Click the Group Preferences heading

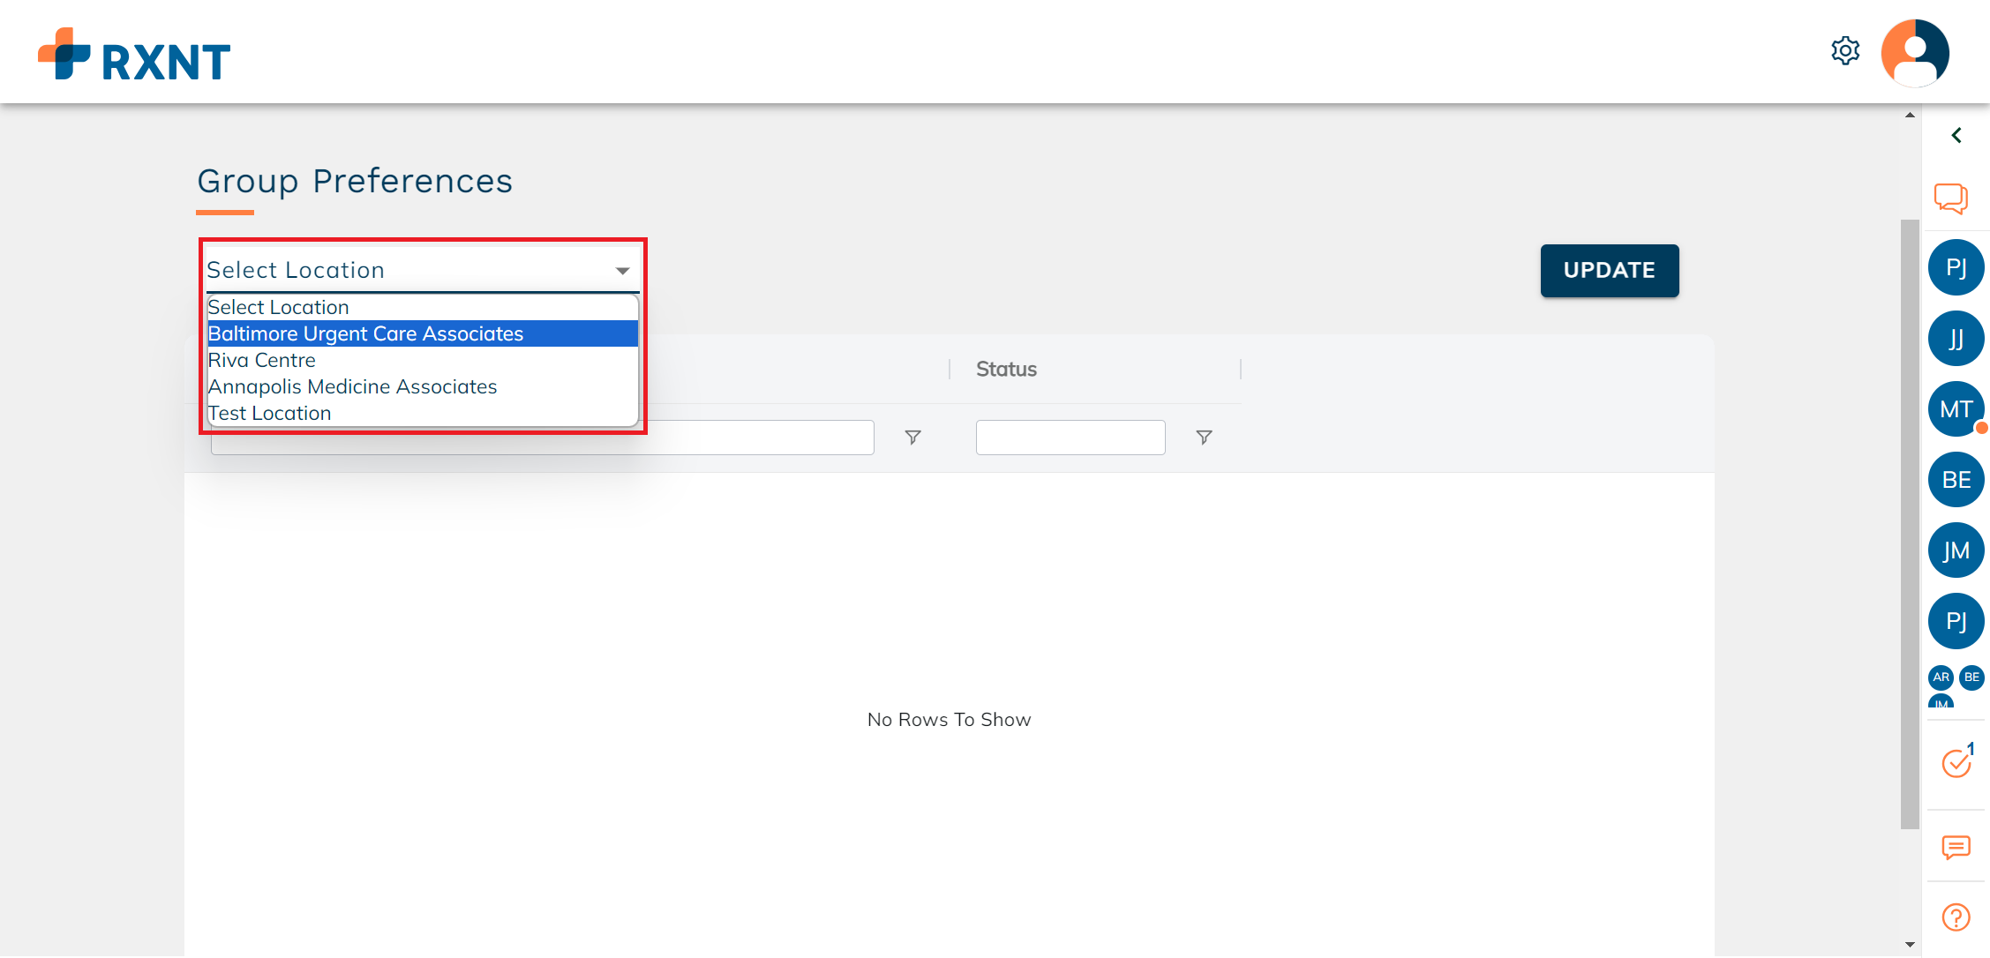click(x=355, y=181)
